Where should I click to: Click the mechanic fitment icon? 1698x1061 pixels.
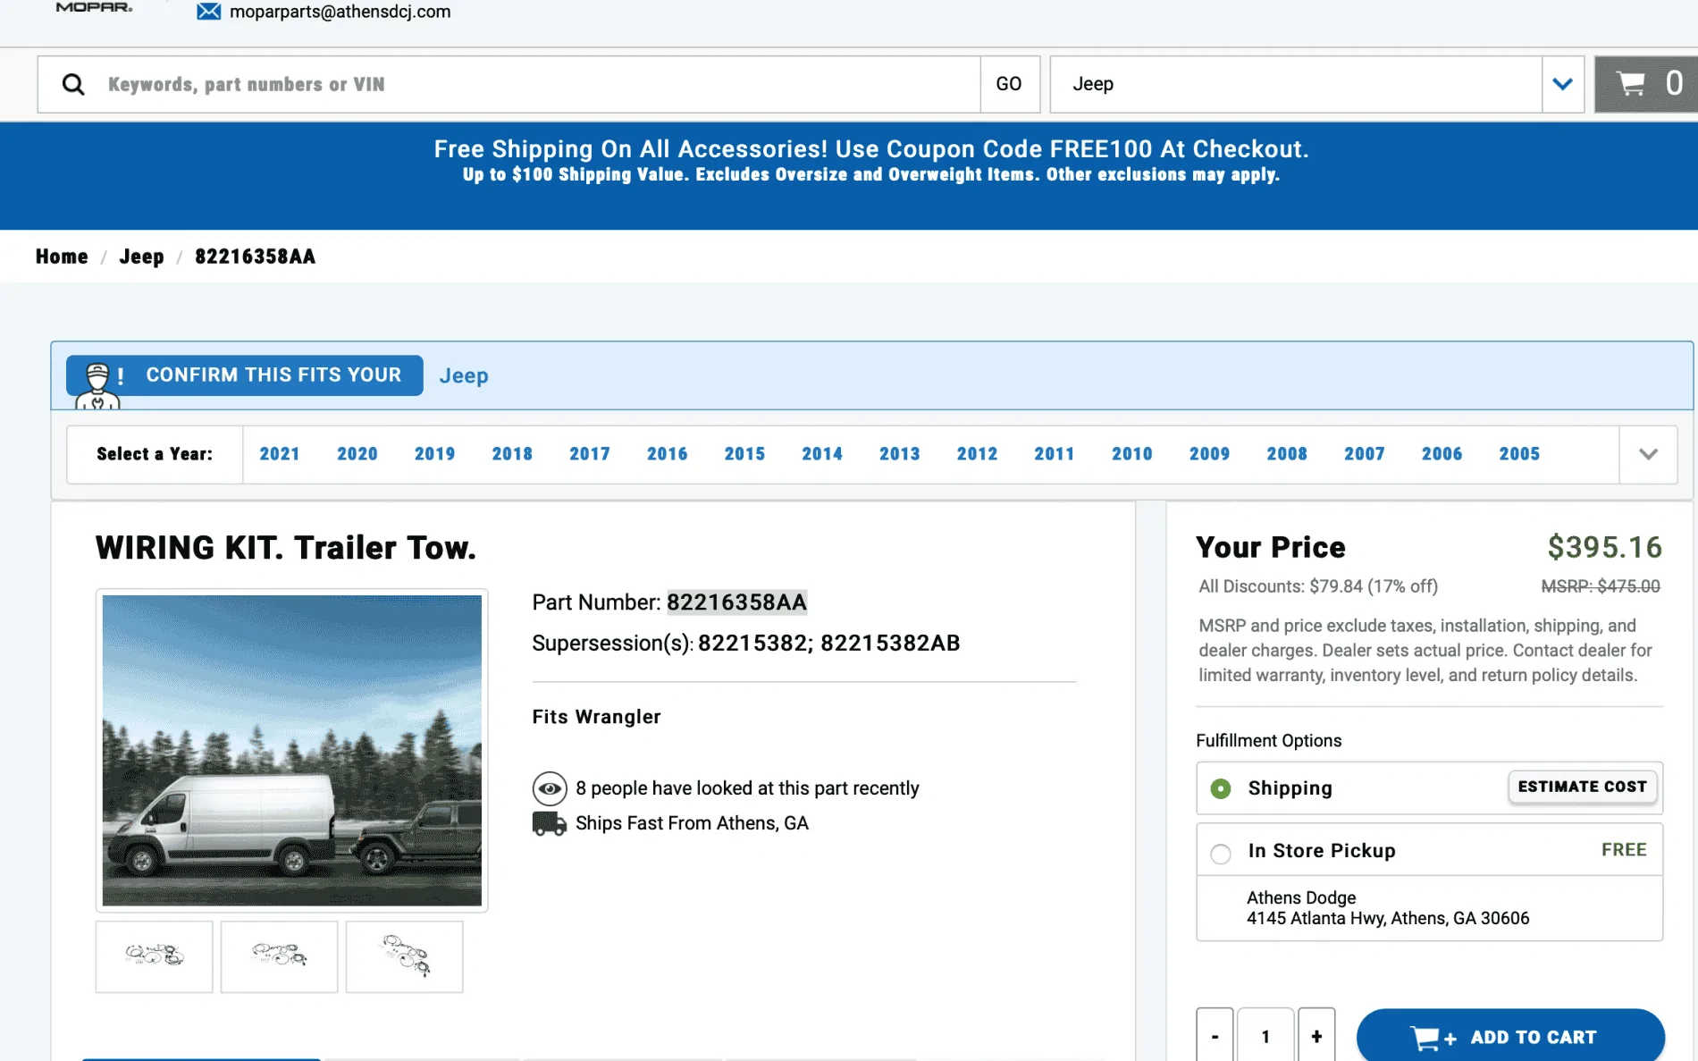(97, 385)
